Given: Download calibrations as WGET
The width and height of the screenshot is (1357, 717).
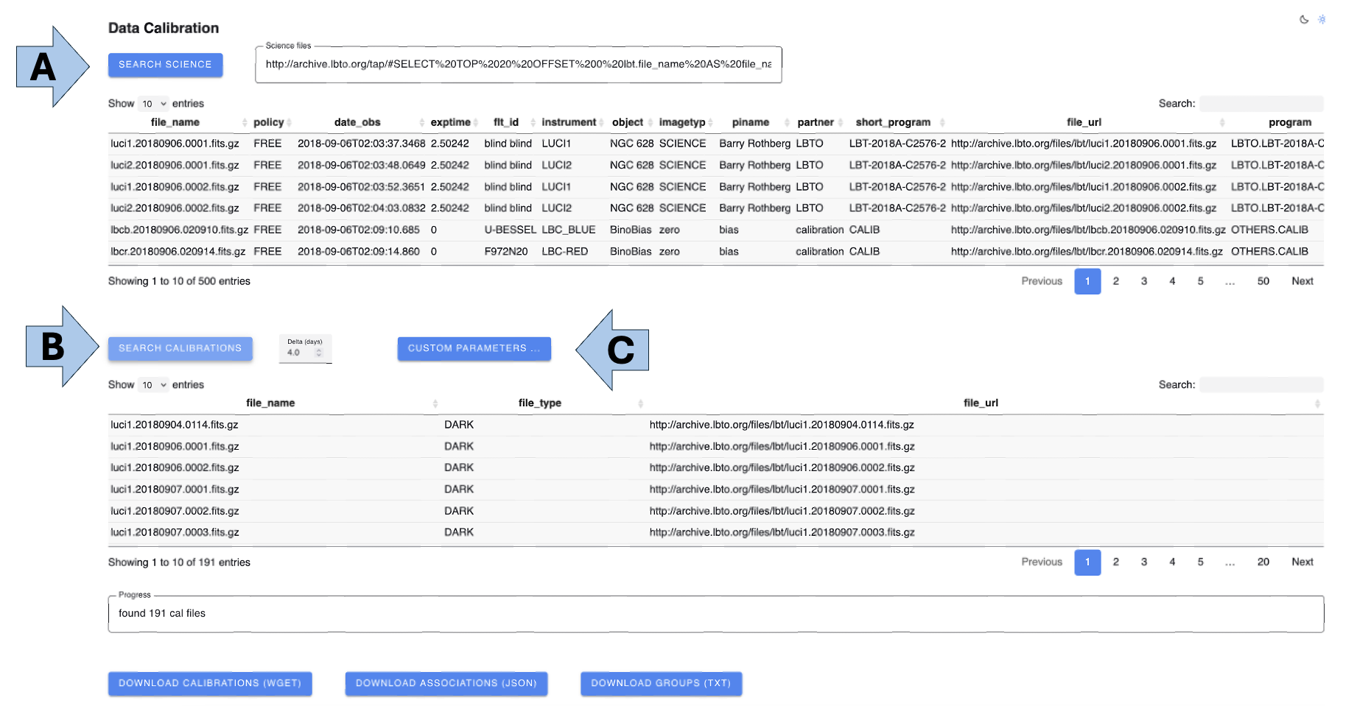Looking at the screenshot, I should point(210,683).
